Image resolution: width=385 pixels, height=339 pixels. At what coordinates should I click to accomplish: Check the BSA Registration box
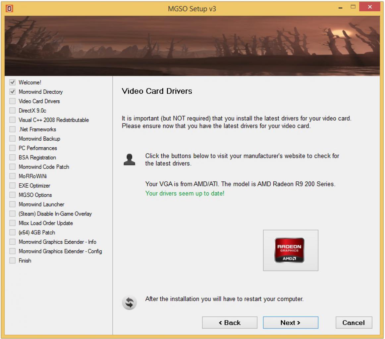pos(12,157)
